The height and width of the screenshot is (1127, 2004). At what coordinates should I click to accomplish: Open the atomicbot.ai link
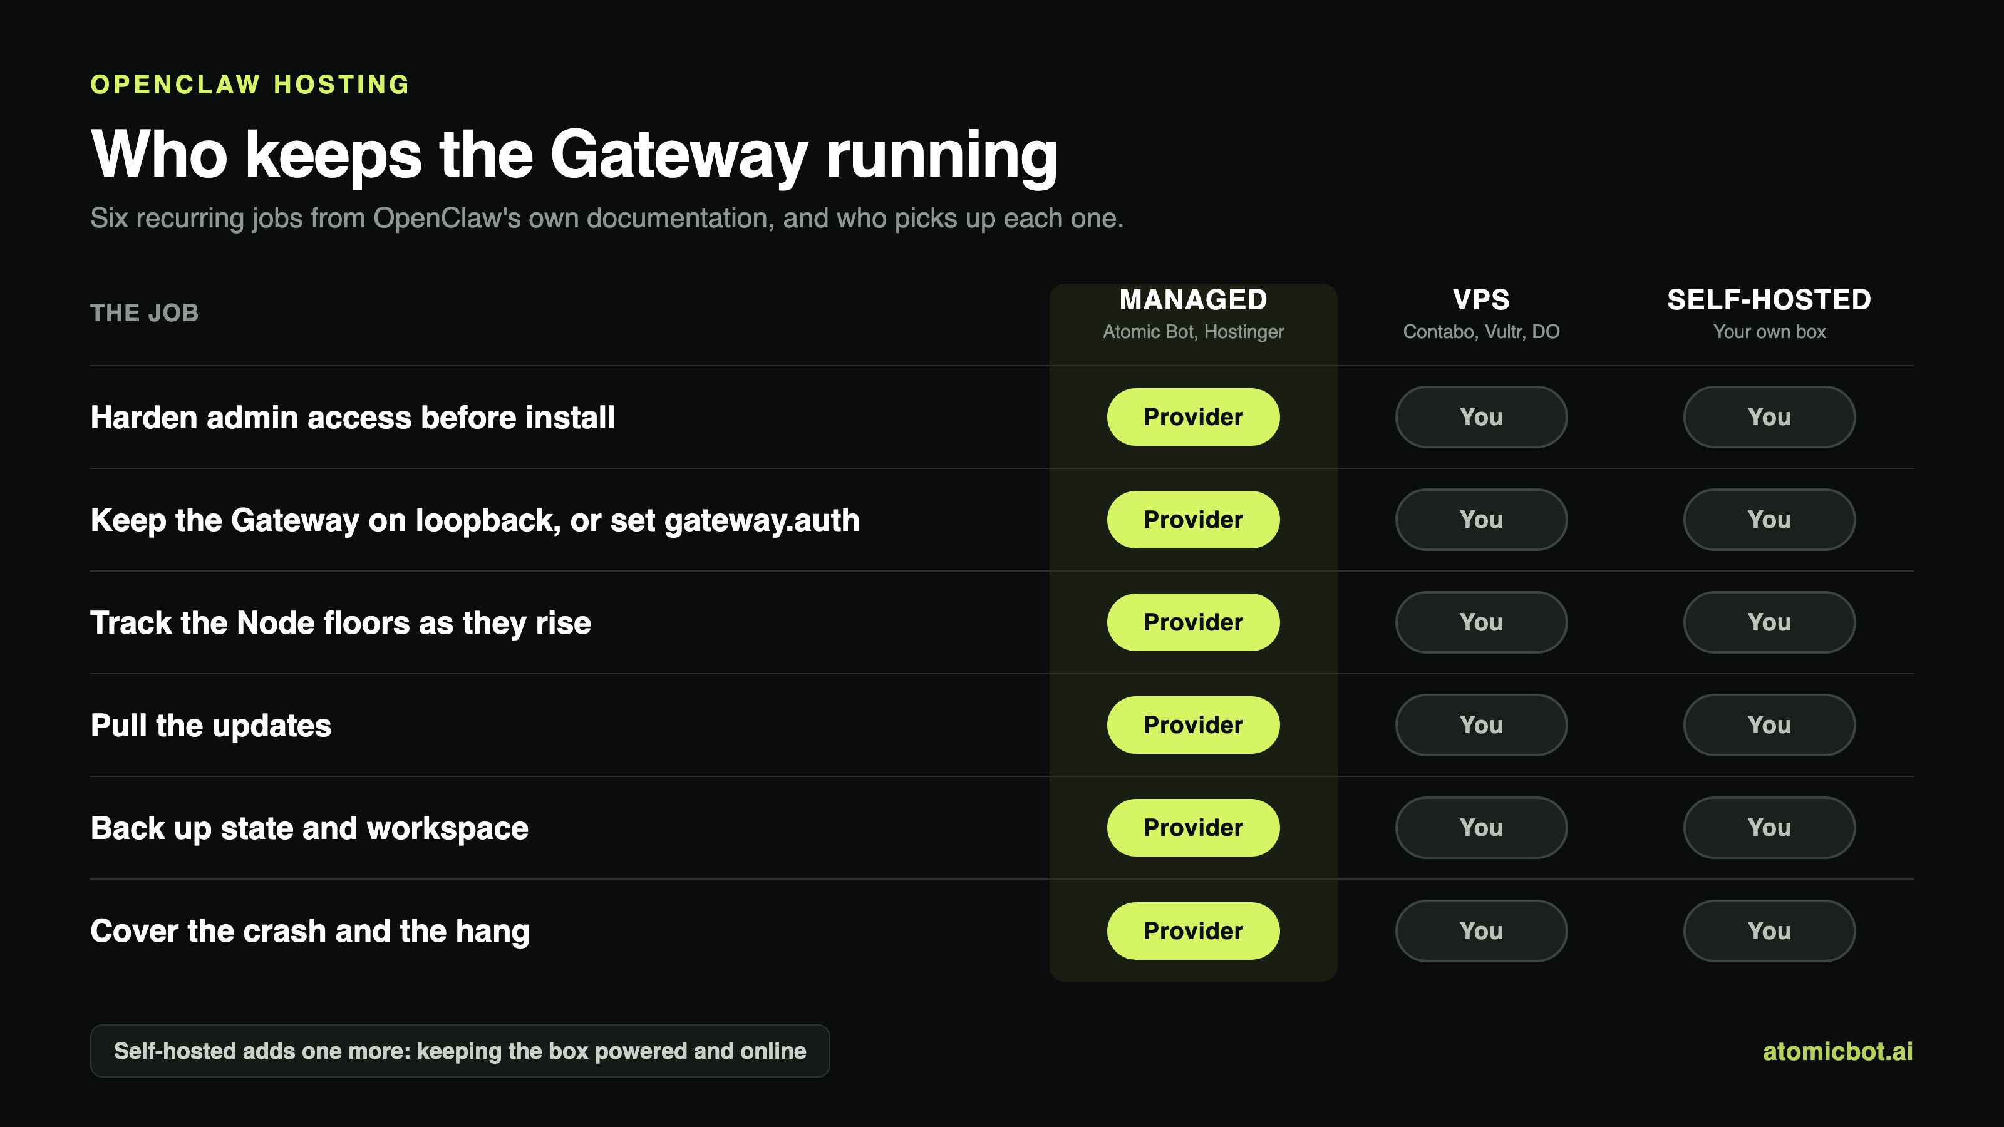1837,1052
